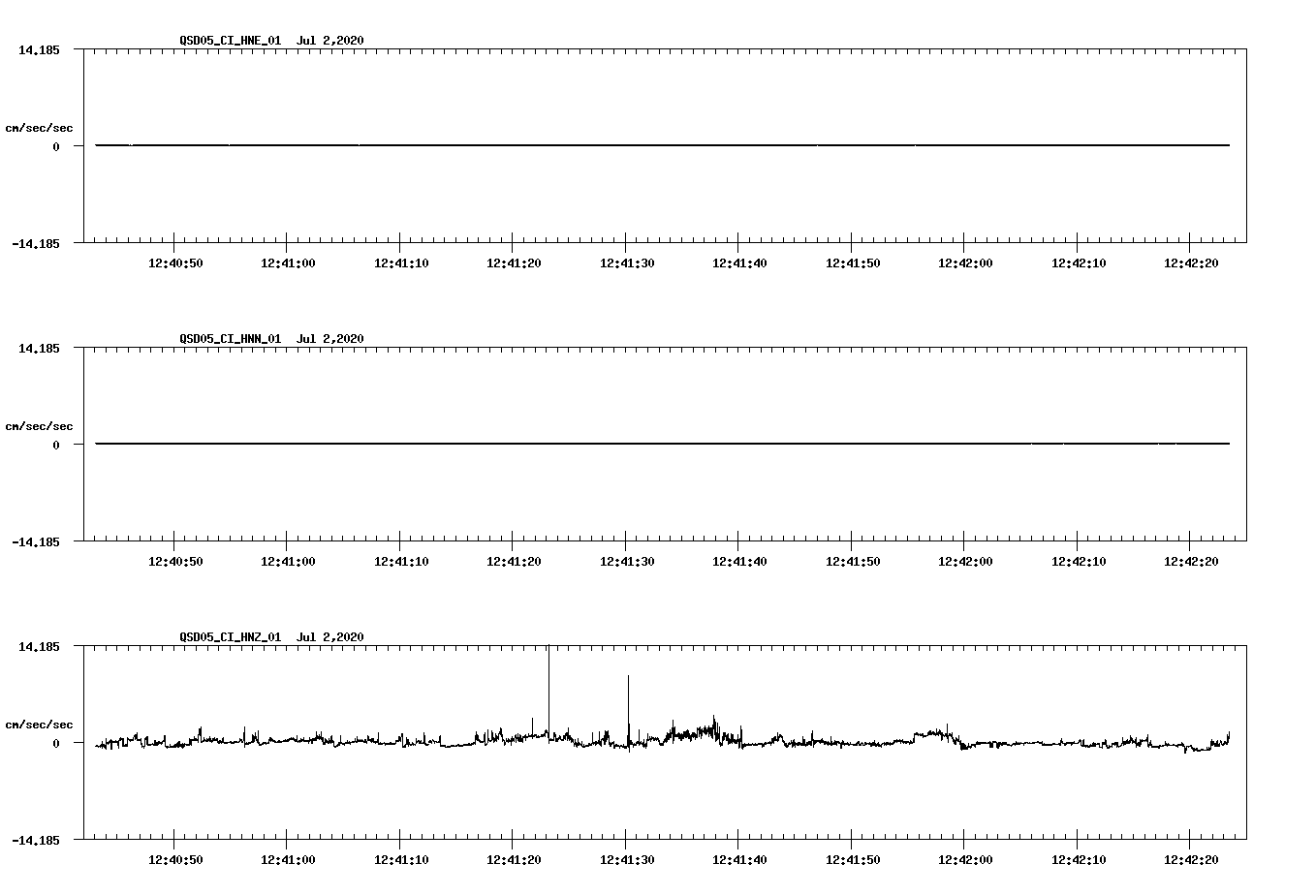Click the 12:41:20 time label under HNZ plot

[514, 860]
